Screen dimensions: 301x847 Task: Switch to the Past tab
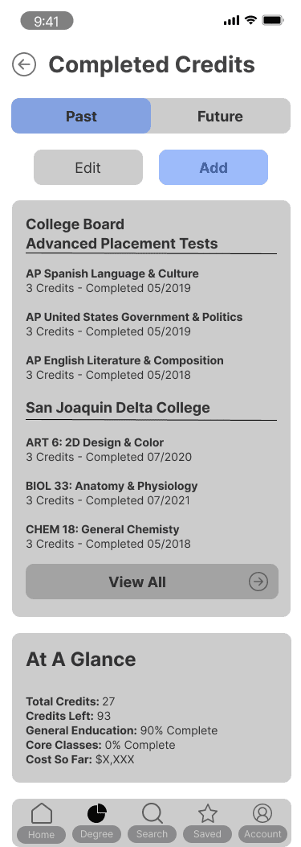81,116
